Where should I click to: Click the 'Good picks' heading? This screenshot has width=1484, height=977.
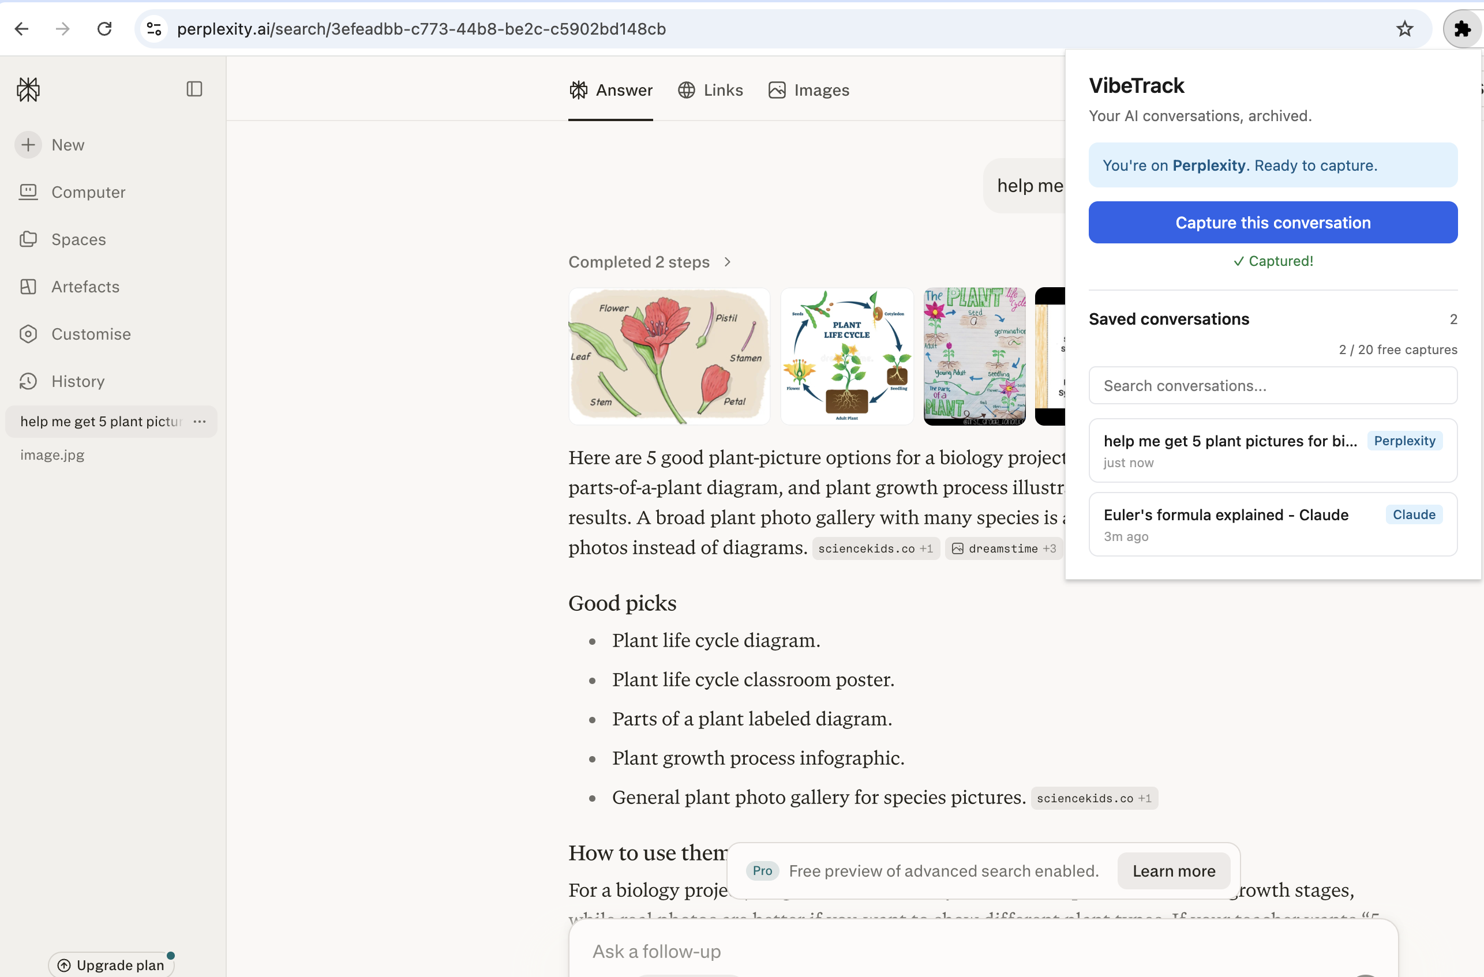coord(623,603)
